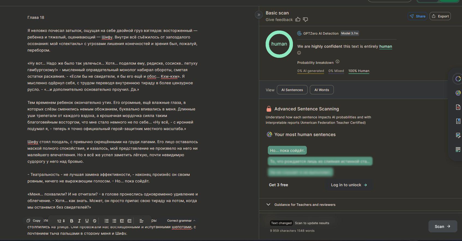
Task: Click the thumbs up feedback icon
Action: click(298, 19)
